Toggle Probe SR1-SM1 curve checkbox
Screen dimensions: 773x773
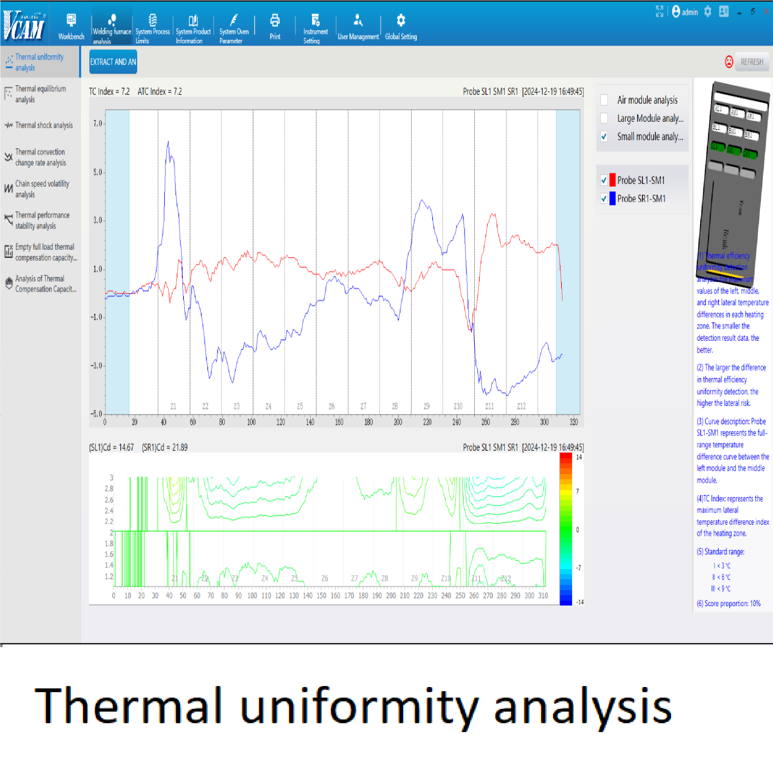coord(604,199)
